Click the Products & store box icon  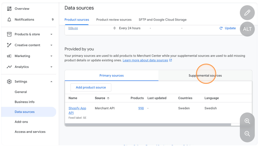pyautogui.click(x=9, y=34)
